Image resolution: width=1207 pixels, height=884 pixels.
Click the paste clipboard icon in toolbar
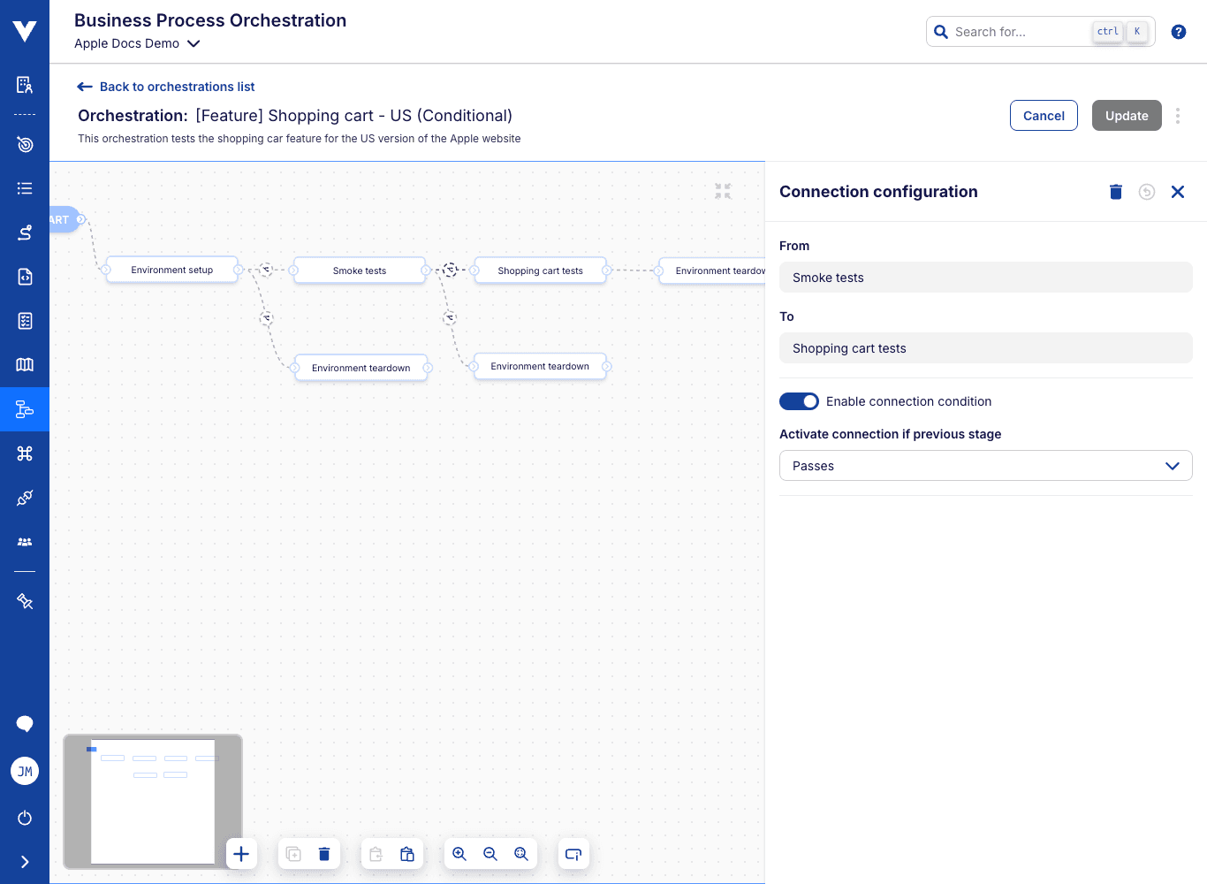tap(407, 854)
